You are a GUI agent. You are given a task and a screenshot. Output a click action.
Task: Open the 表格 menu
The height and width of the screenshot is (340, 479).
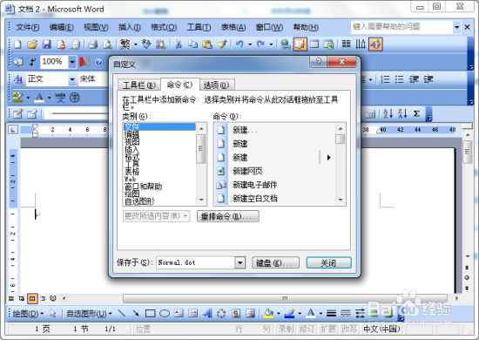point(233,28)
